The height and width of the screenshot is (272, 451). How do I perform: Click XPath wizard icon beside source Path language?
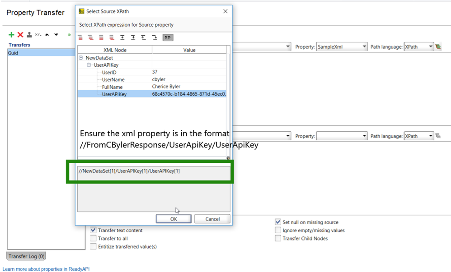(438, 47)
